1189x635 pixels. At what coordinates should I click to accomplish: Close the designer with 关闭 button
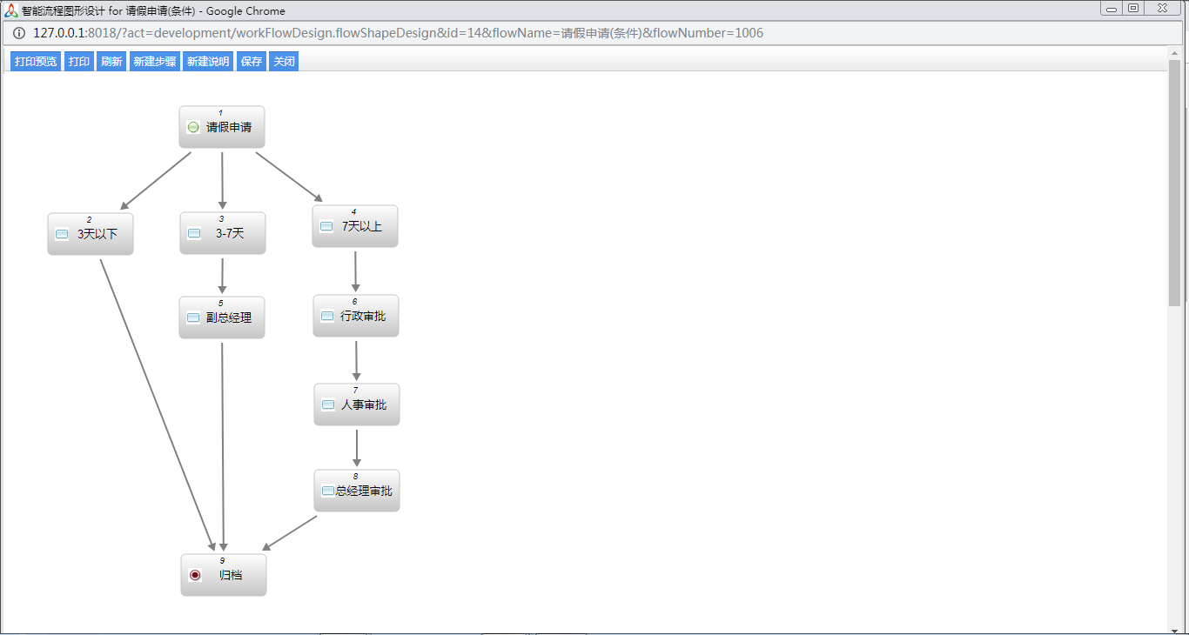click(284, 62)
